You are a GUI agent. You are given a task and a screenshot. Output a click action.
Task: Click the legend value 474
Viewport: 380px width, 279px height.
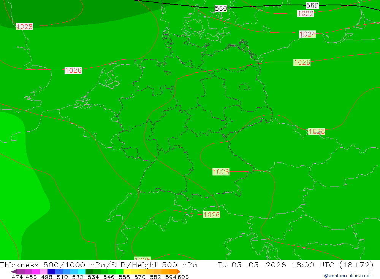click(x=17, y=277)
